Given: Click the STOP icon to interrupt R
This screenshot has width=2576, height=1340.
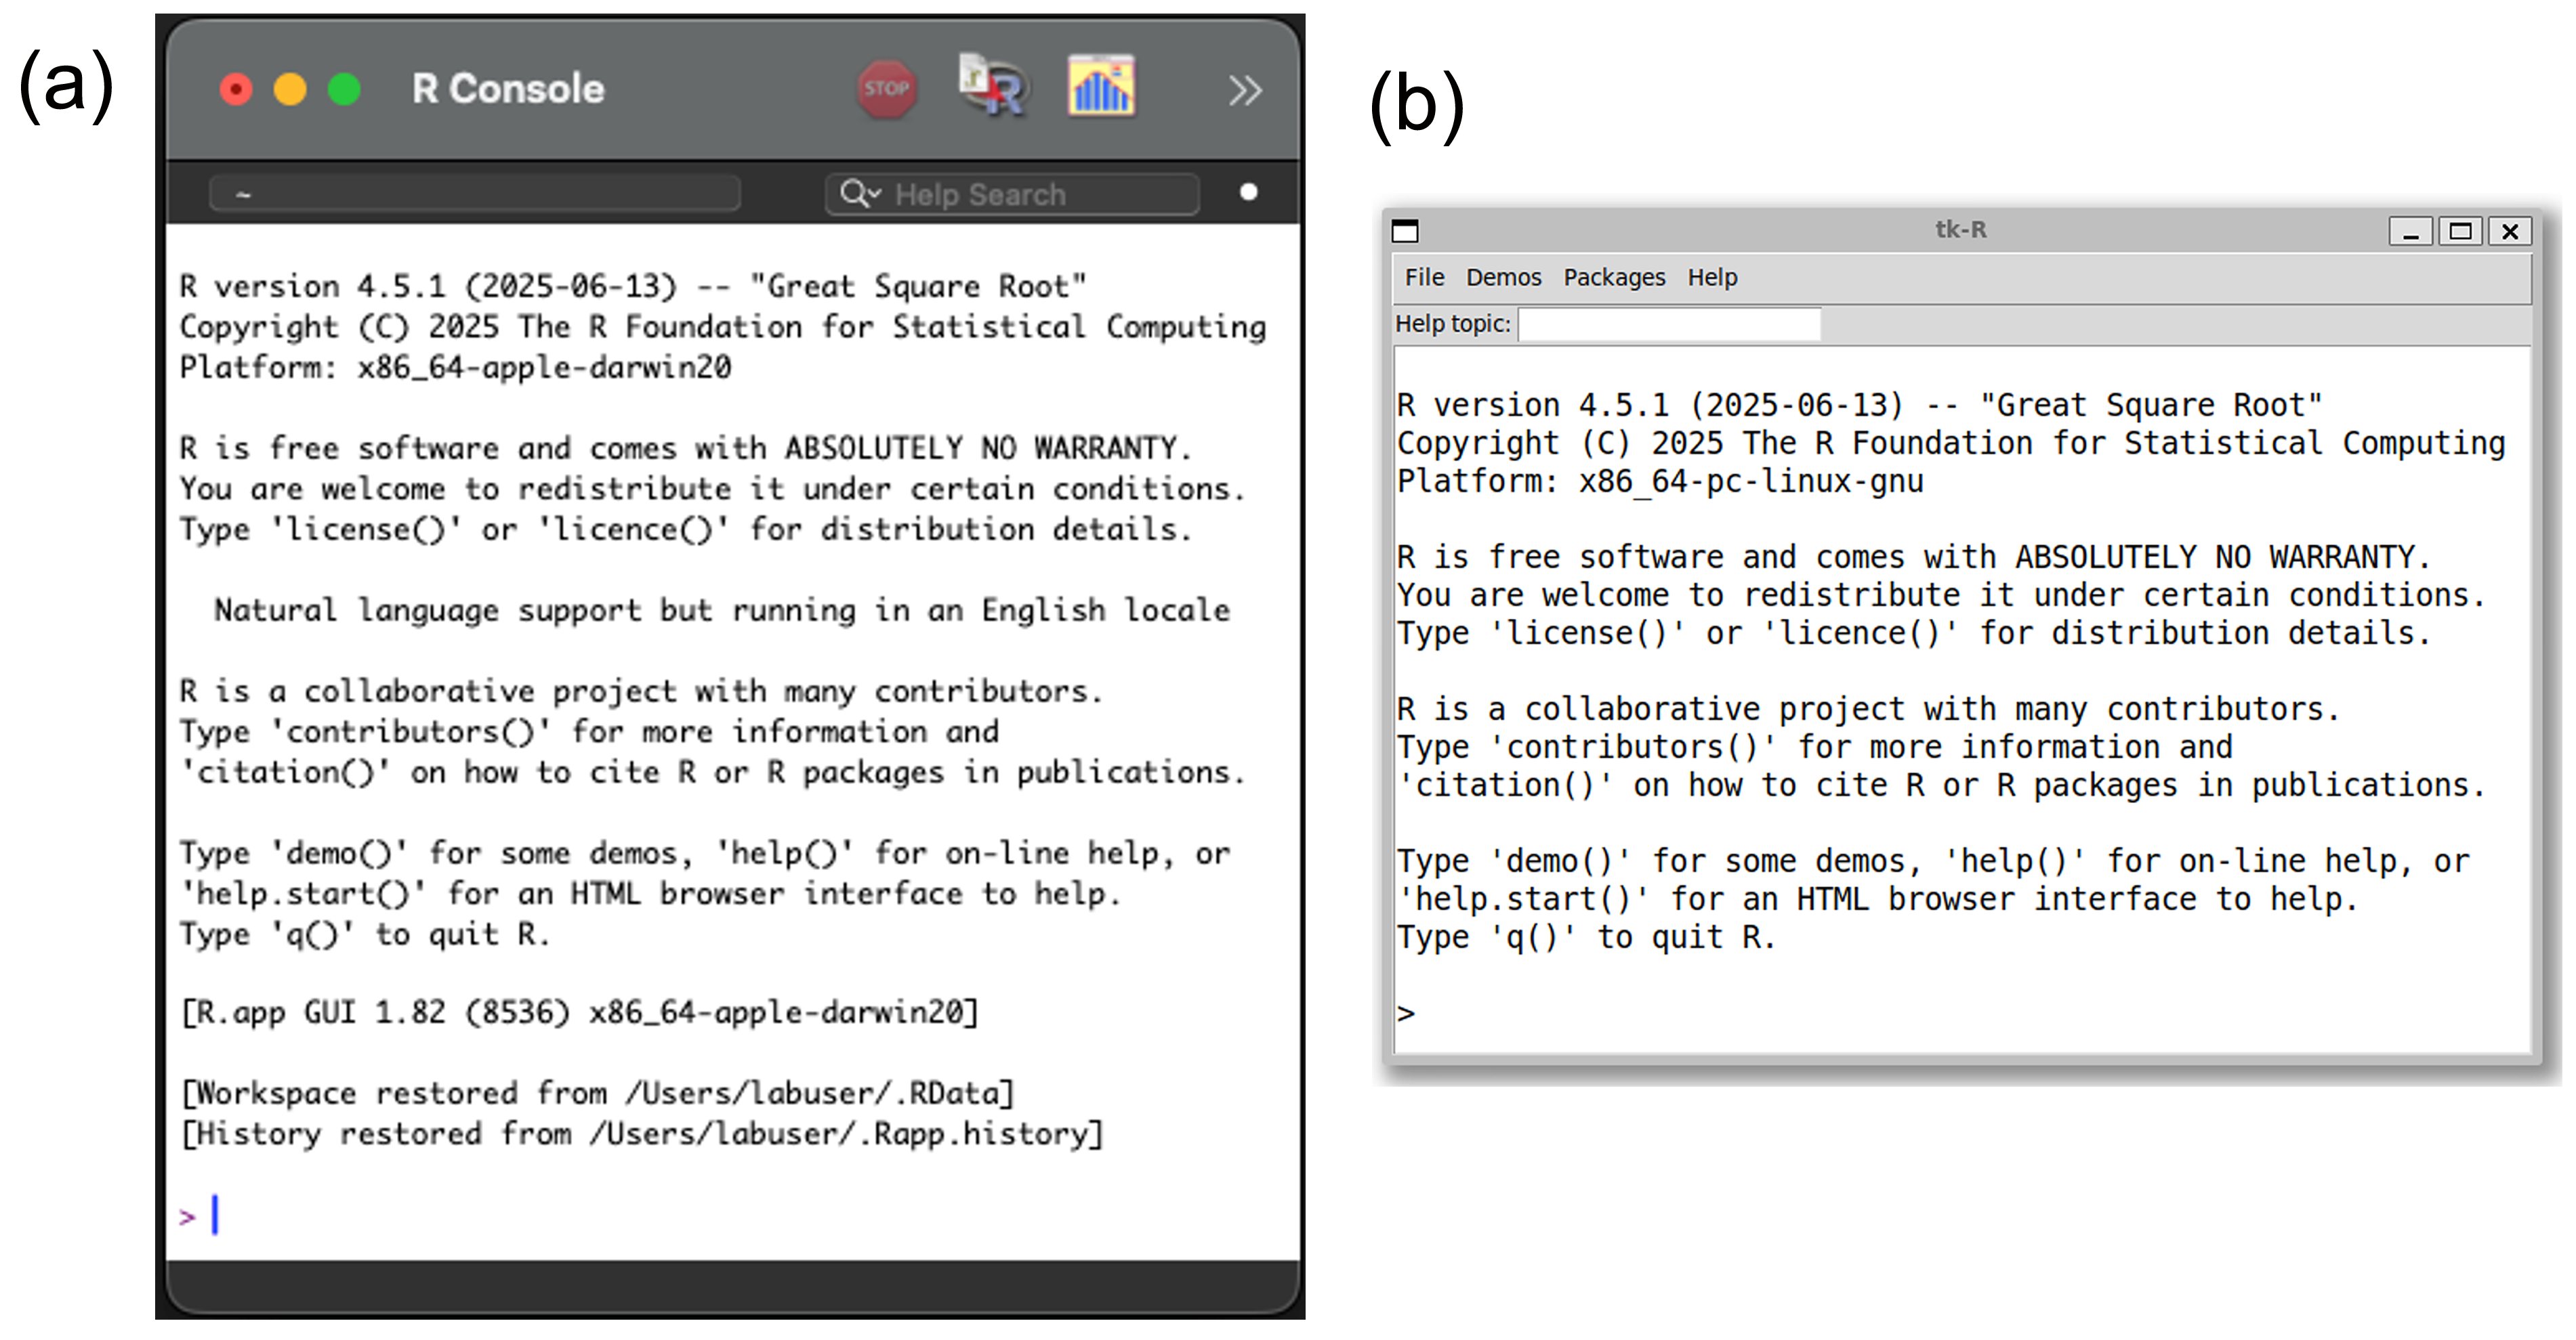Looking at the screenshot, I should coord(888,88).
